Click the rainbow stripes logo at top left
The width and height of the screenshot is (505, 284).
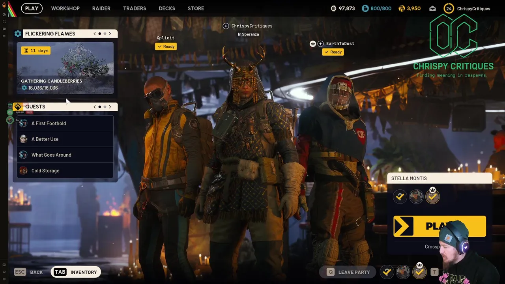(12, 9)
